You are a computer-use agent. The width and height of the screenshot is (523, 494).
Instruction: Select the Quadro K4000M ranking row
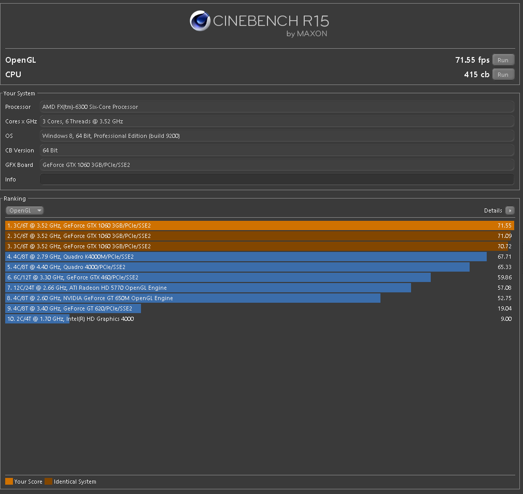pyautogui.click(x=260, y=257)
